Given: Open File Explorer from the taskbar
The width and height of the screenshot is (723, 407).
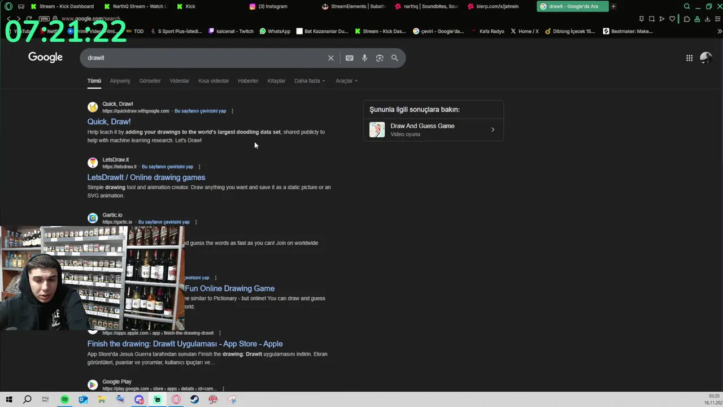Looking at the screenshot, I should [x=102, y=400].
